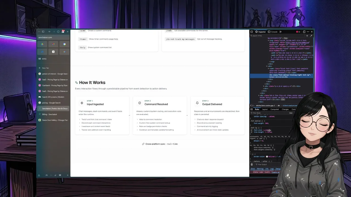Switch to pricing - Google Search tab
Viewport: 351px width, 197px height.
pos(53,103)
